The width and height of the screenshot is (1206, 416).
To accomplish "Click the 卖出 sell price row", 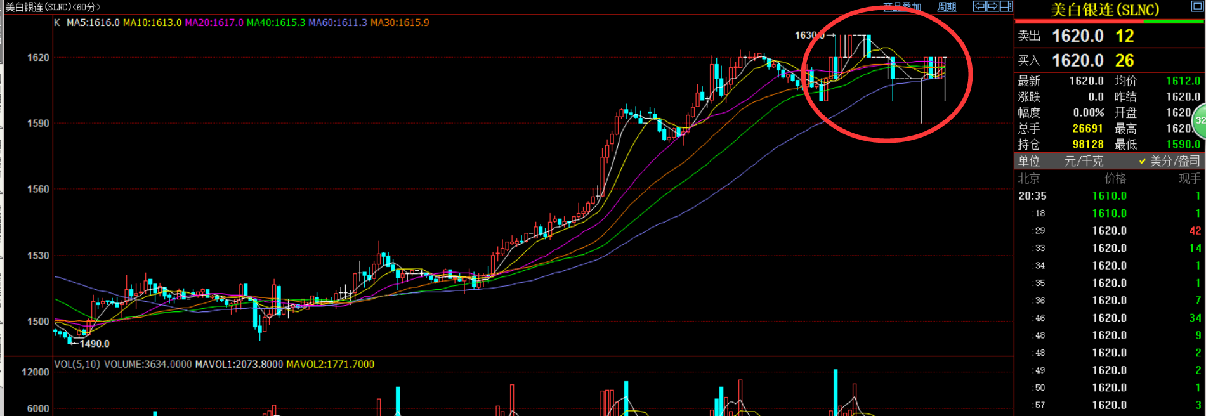I will 1109,36.
